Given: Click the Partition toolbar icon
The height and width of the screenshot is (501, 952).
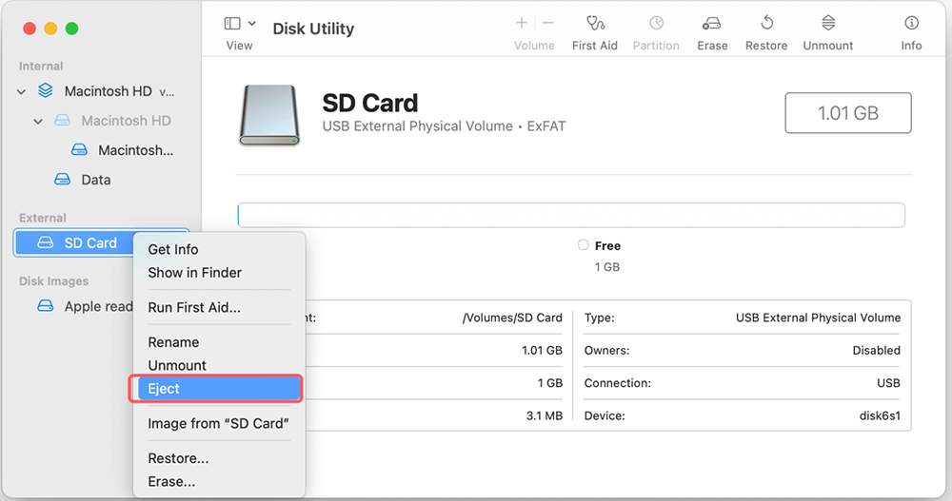Looking at the screenshot, I should click(656, 23).
